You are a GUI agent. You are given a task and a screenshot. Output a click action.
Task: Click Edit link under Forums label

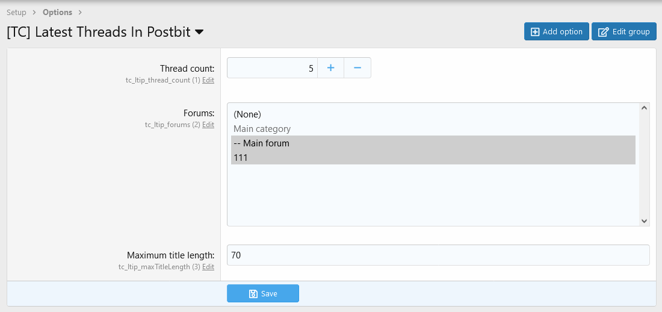click(x=208, y=125)
